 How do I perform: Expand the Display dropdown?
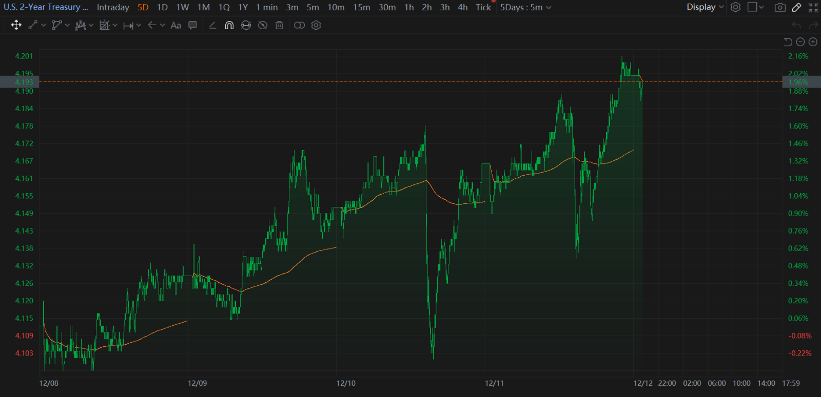706,7
